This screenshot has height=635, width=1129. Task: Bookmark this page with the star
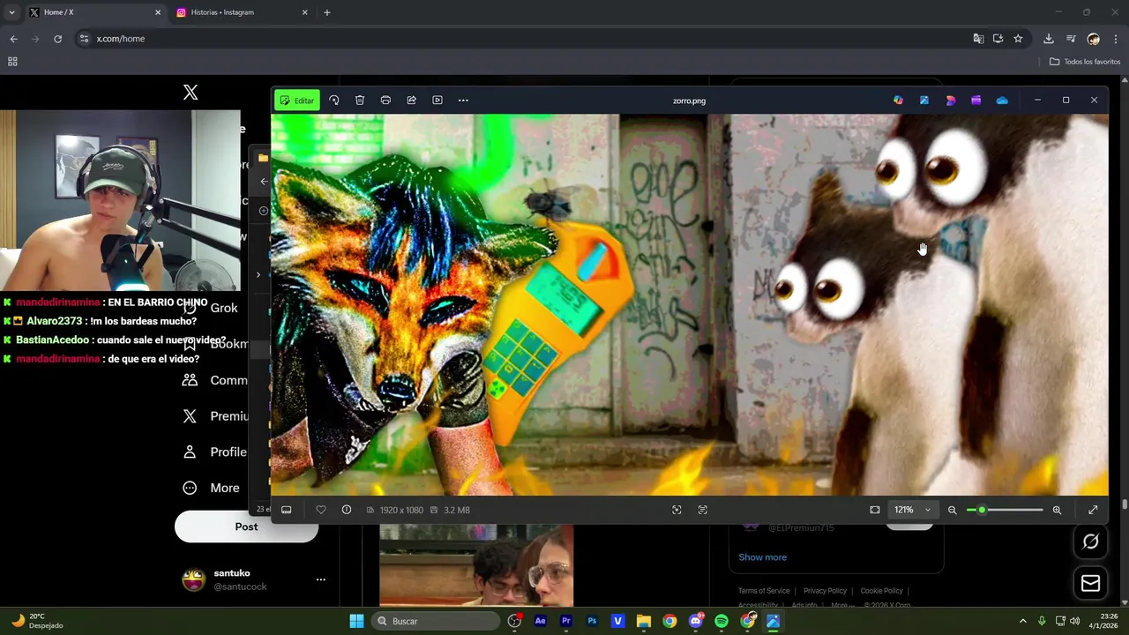[1018, 39]
